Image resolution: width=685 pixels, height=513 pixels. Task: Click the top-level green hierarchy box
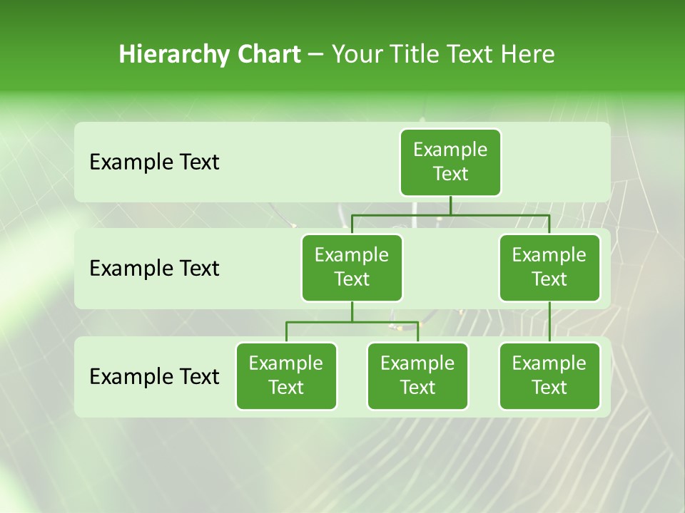[x=450, y=162]
